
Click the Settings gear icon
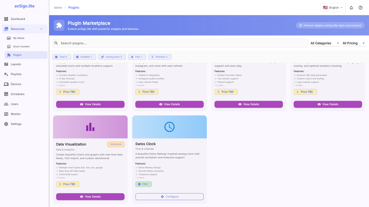6,124
